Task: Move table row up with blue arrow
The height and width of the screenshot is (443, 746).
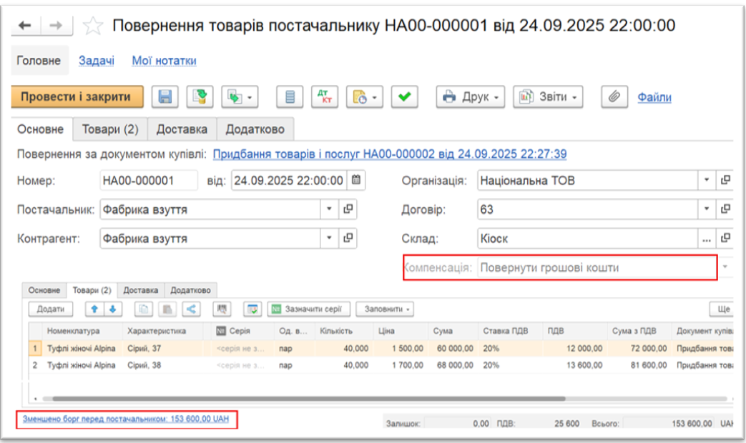Action: click(92, 309)
